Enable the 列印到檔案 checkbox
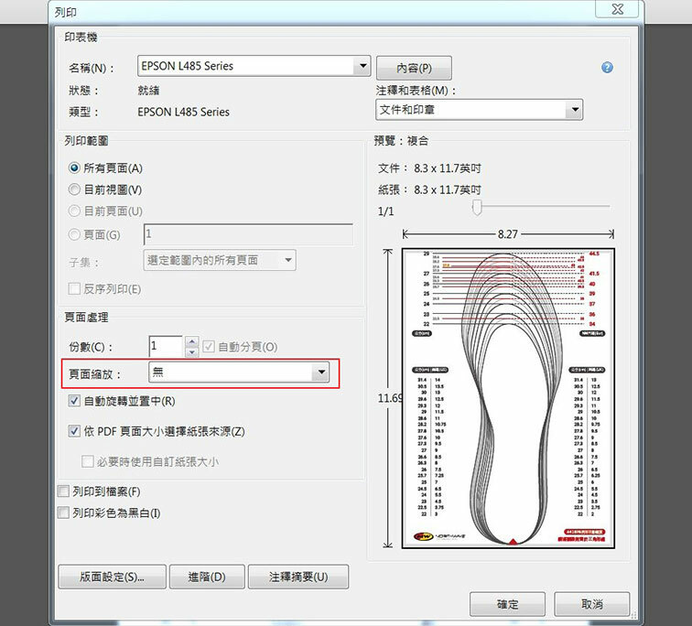 pyautogui.click(x=63, y=491)
